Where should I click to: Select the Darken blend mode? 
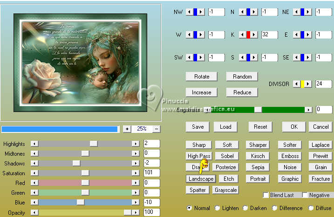245,208
